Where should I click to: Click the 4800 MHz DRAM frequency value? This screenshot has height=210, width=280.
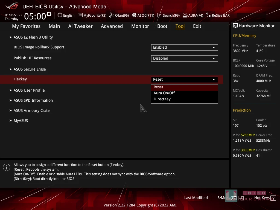click(264, 81)
